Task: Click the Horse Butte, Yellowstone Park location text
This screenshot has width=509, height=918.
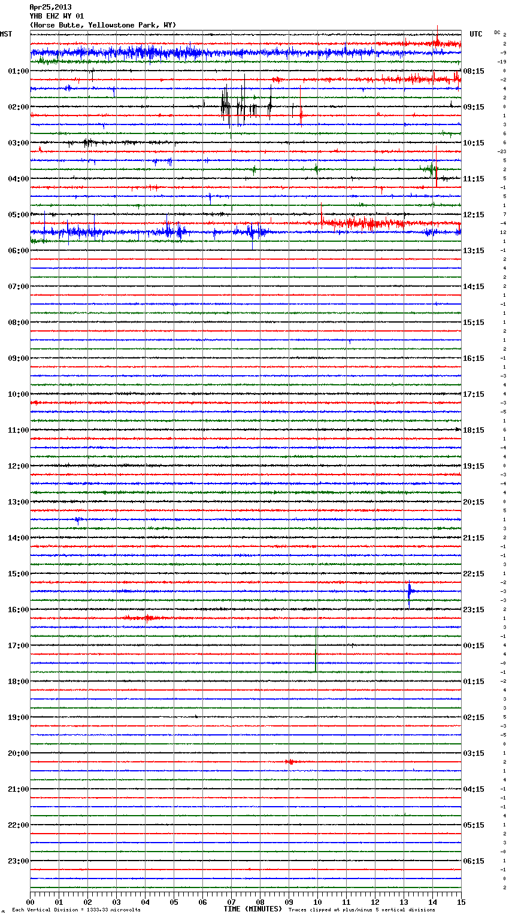Action: [x=103, y=25]
